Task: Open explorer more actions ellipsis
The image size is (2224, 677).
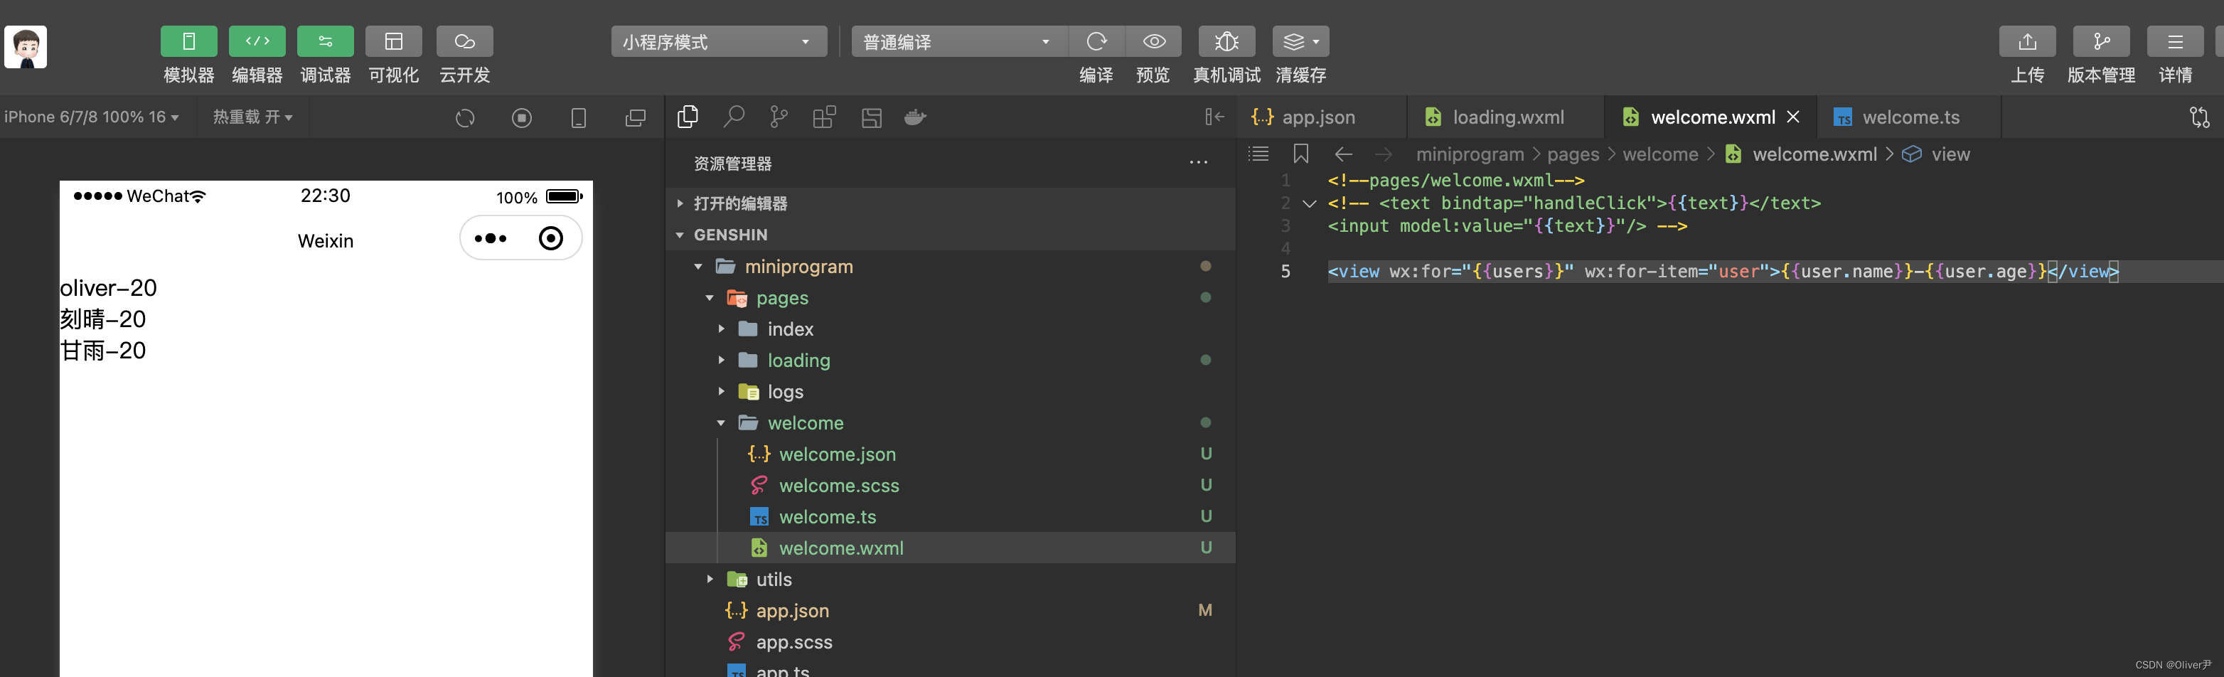Action: click(x=1198, y=162)
